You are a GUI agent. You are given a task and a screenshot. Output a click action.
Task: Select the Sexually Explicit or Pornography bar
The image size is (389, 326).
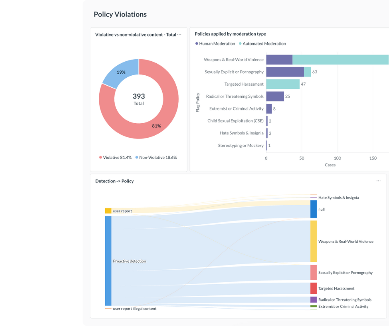(285, 72)
